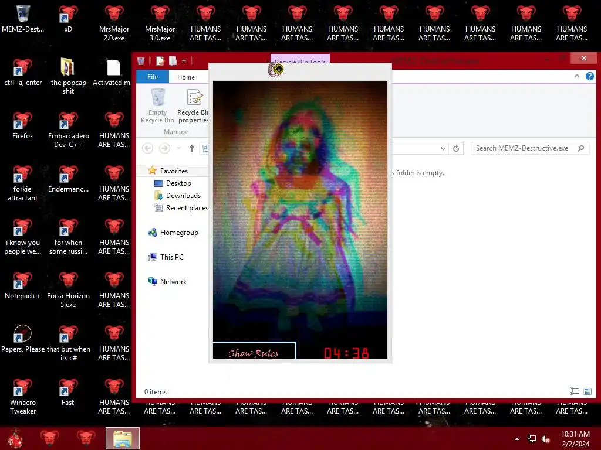Viewport: 601px width, 450px height.
Task: Click the Properties icon in Quick Access Toolbar
Action: [x=160, y=61]
